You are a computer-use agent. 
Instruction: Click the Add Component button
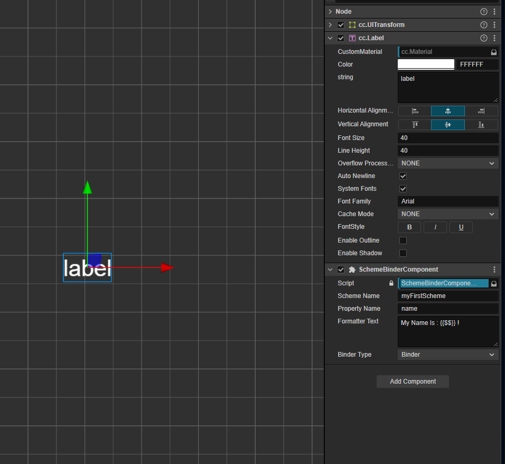tap(413, 382)
